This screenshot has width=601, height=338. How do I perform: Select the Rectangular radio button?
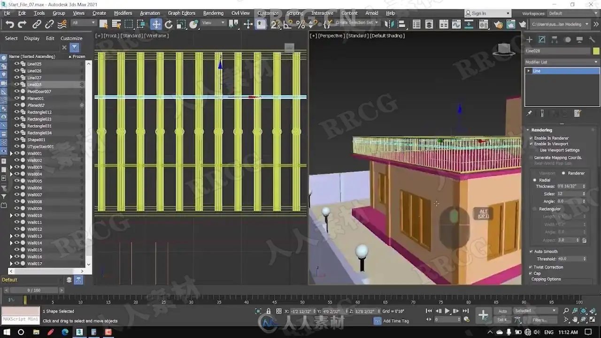(x=535, y=209)
